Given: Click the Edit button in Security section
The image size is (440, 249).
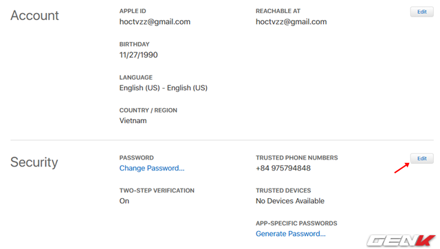Looking at the screenshot, I should (x=421, y=159).
